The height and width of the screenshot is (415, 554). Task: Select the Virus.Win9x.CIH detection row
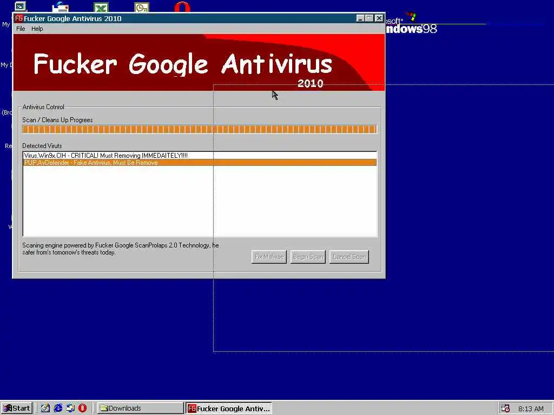pyautogui.click(x=200, y=156)
